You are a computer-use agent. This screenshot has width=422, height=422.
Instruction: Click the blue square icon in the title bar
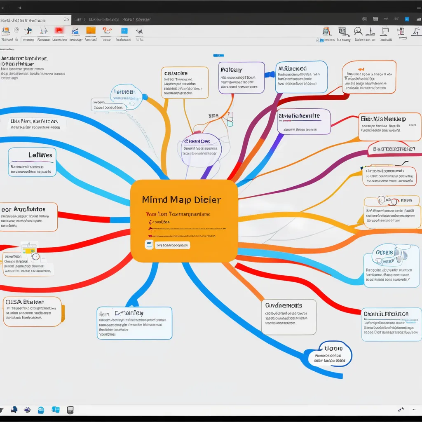(407, 19)
